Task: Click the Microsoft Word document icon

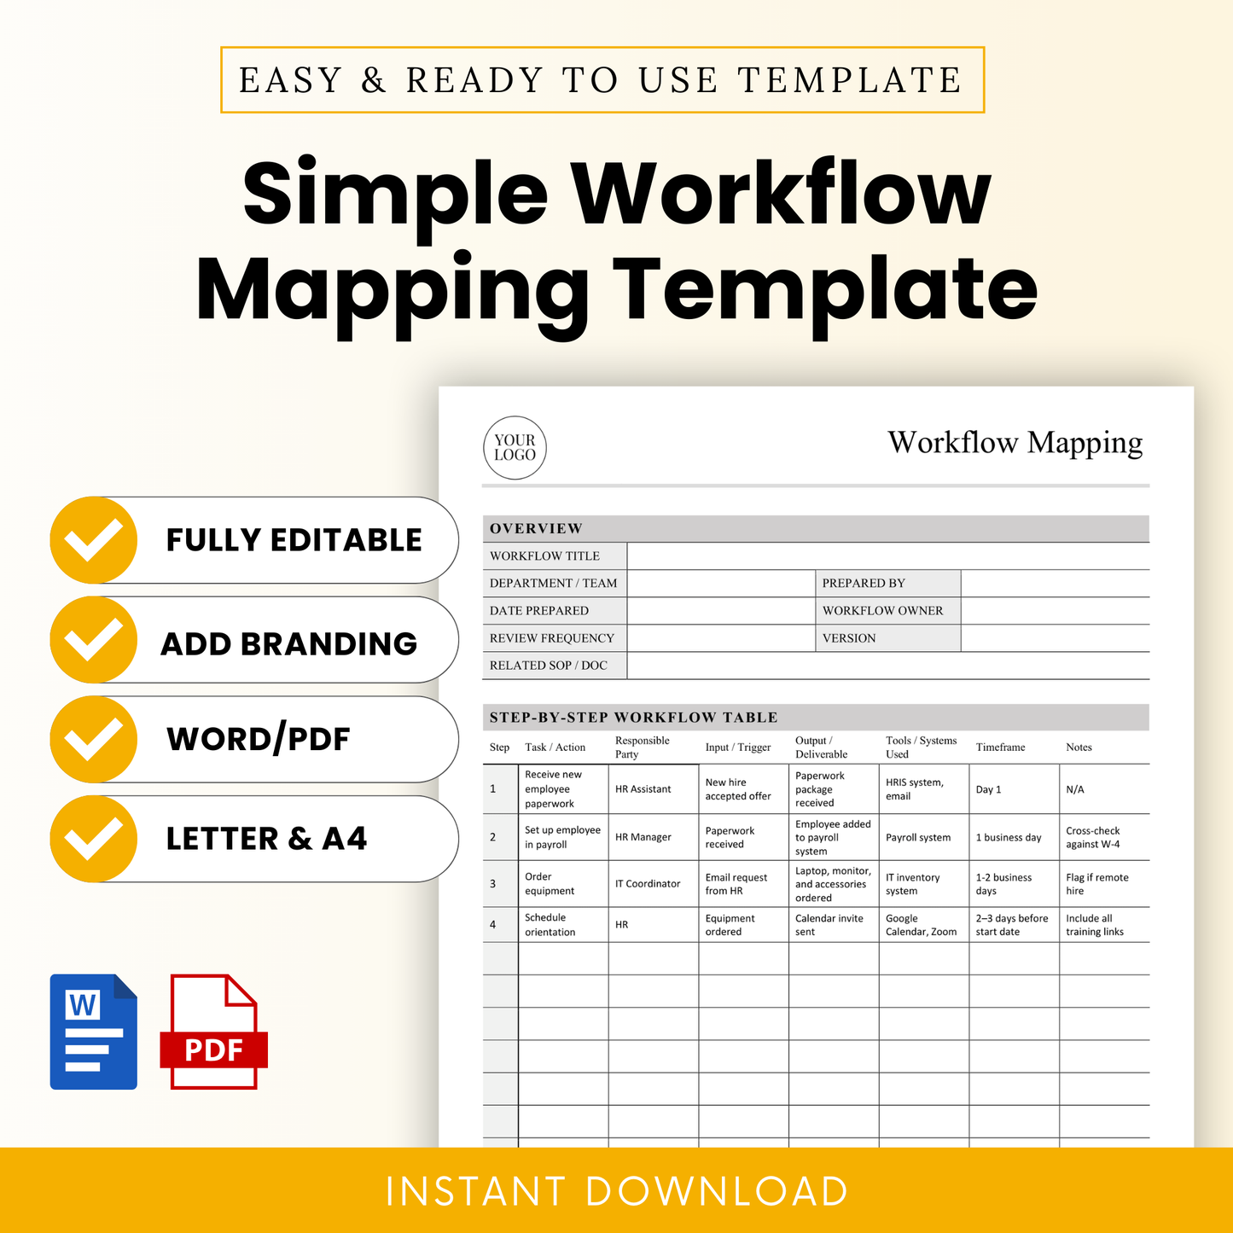Action: (94, 1032)
